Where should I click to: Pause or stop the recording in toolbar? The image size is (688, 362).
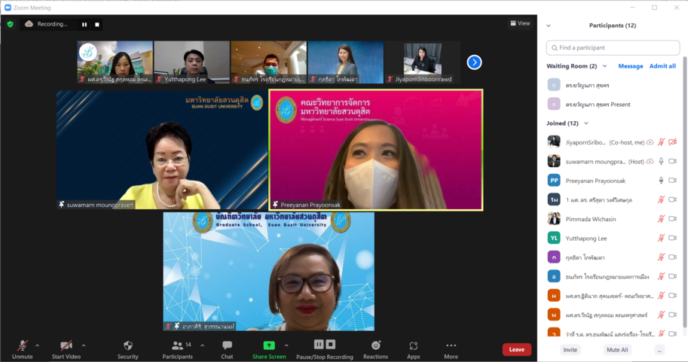(x=324, y=348)
